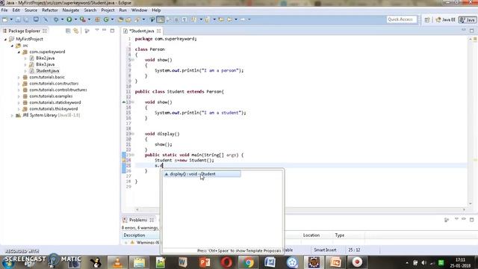
Task: Collapse the com.superkeyword package node
Action: pos(19,52)
